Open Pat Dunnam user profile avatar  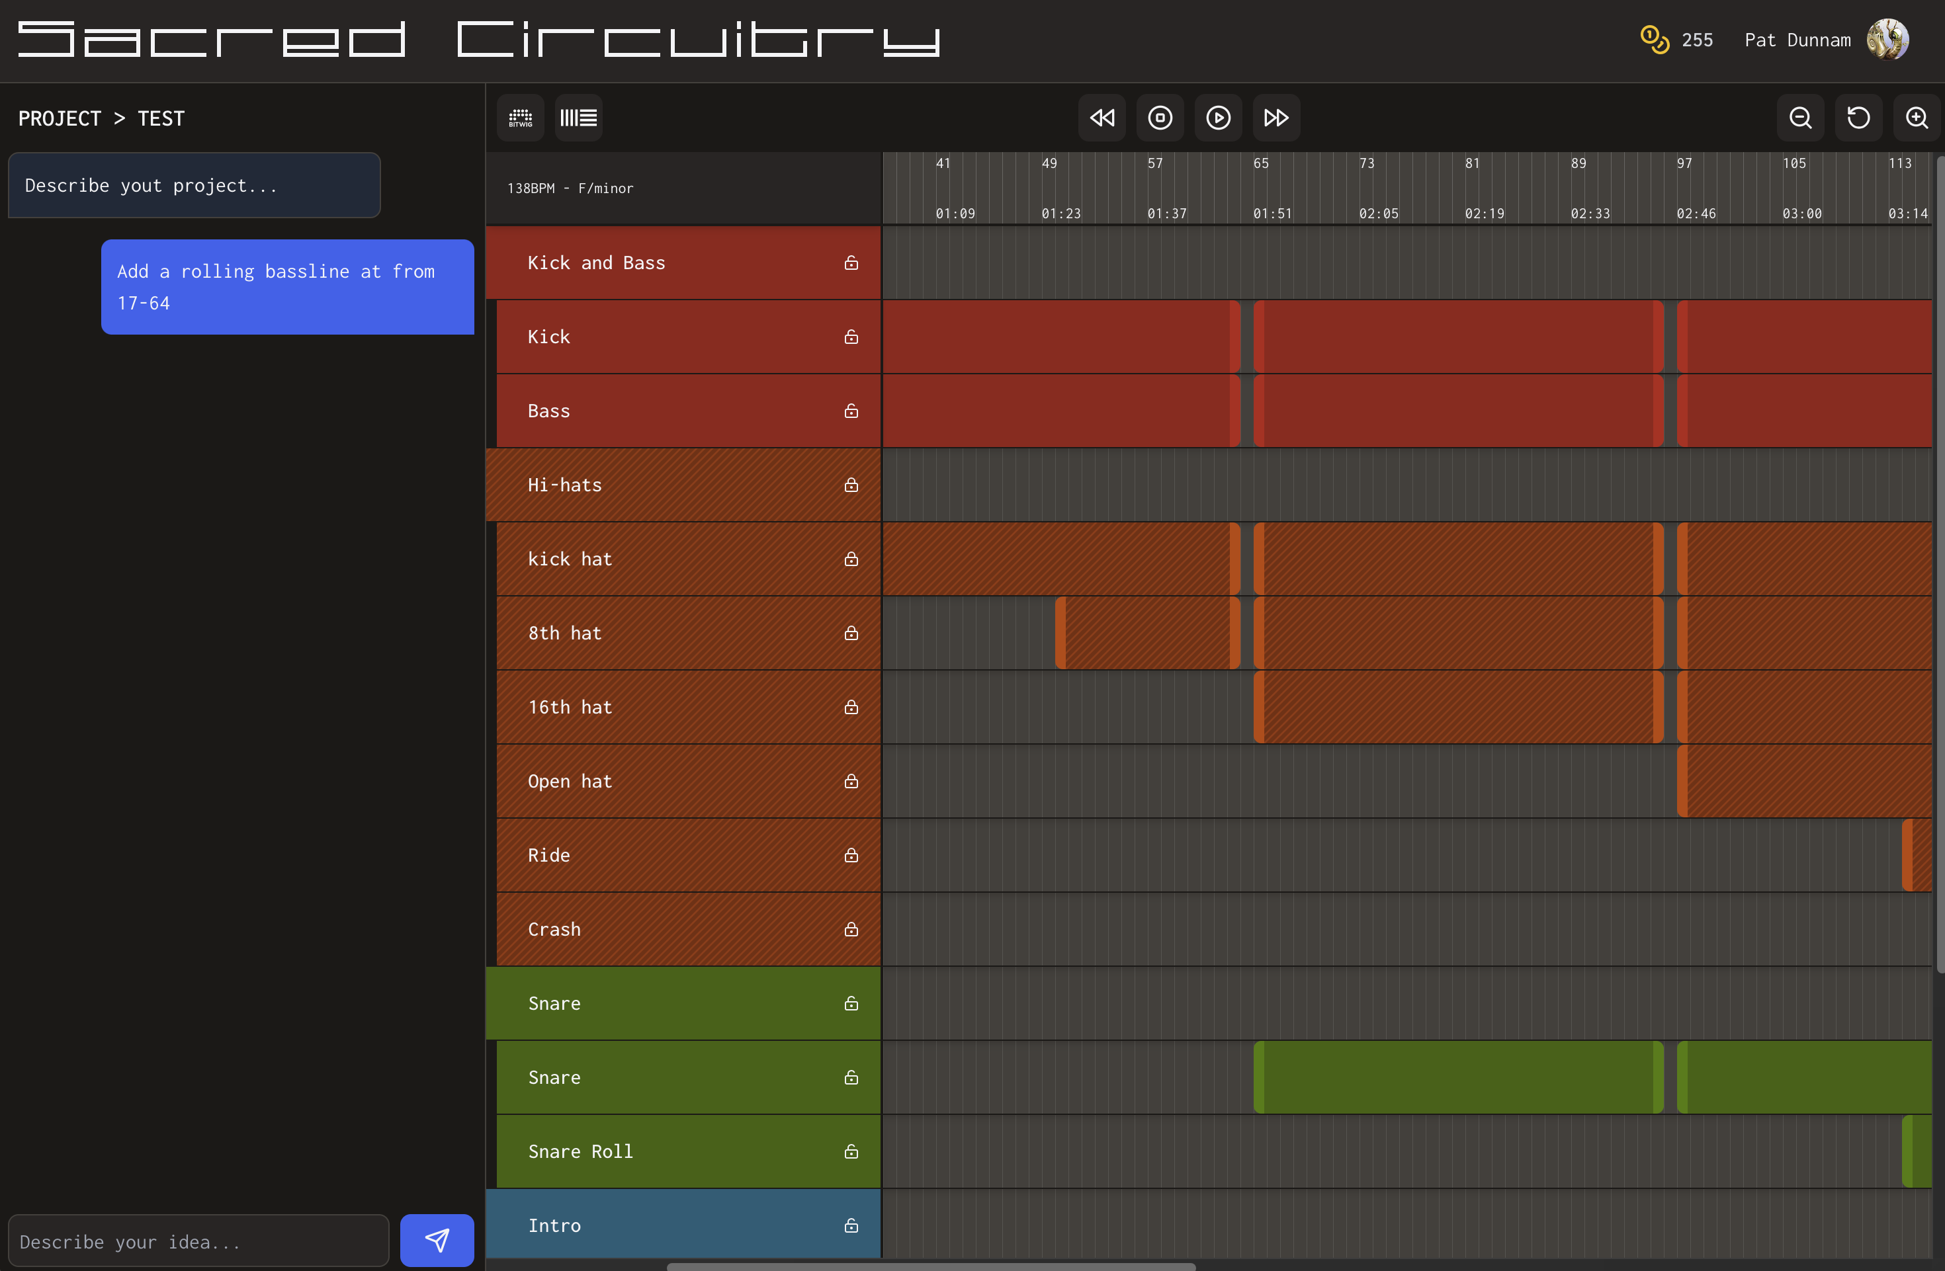click(1887, 39)
